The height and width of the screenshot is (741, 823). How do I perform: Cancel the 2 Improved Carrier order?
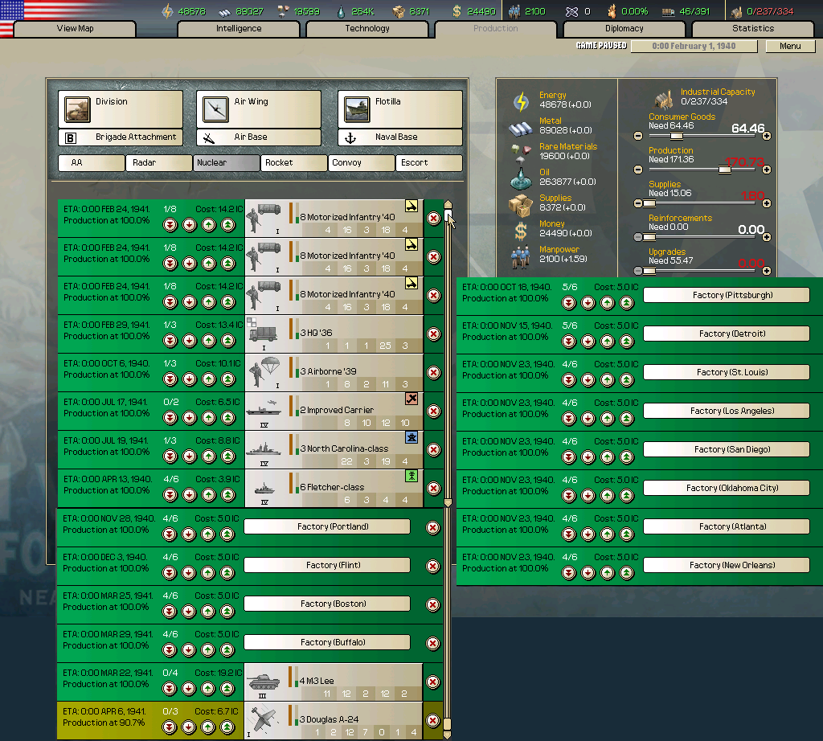click(x=433, y=411)
